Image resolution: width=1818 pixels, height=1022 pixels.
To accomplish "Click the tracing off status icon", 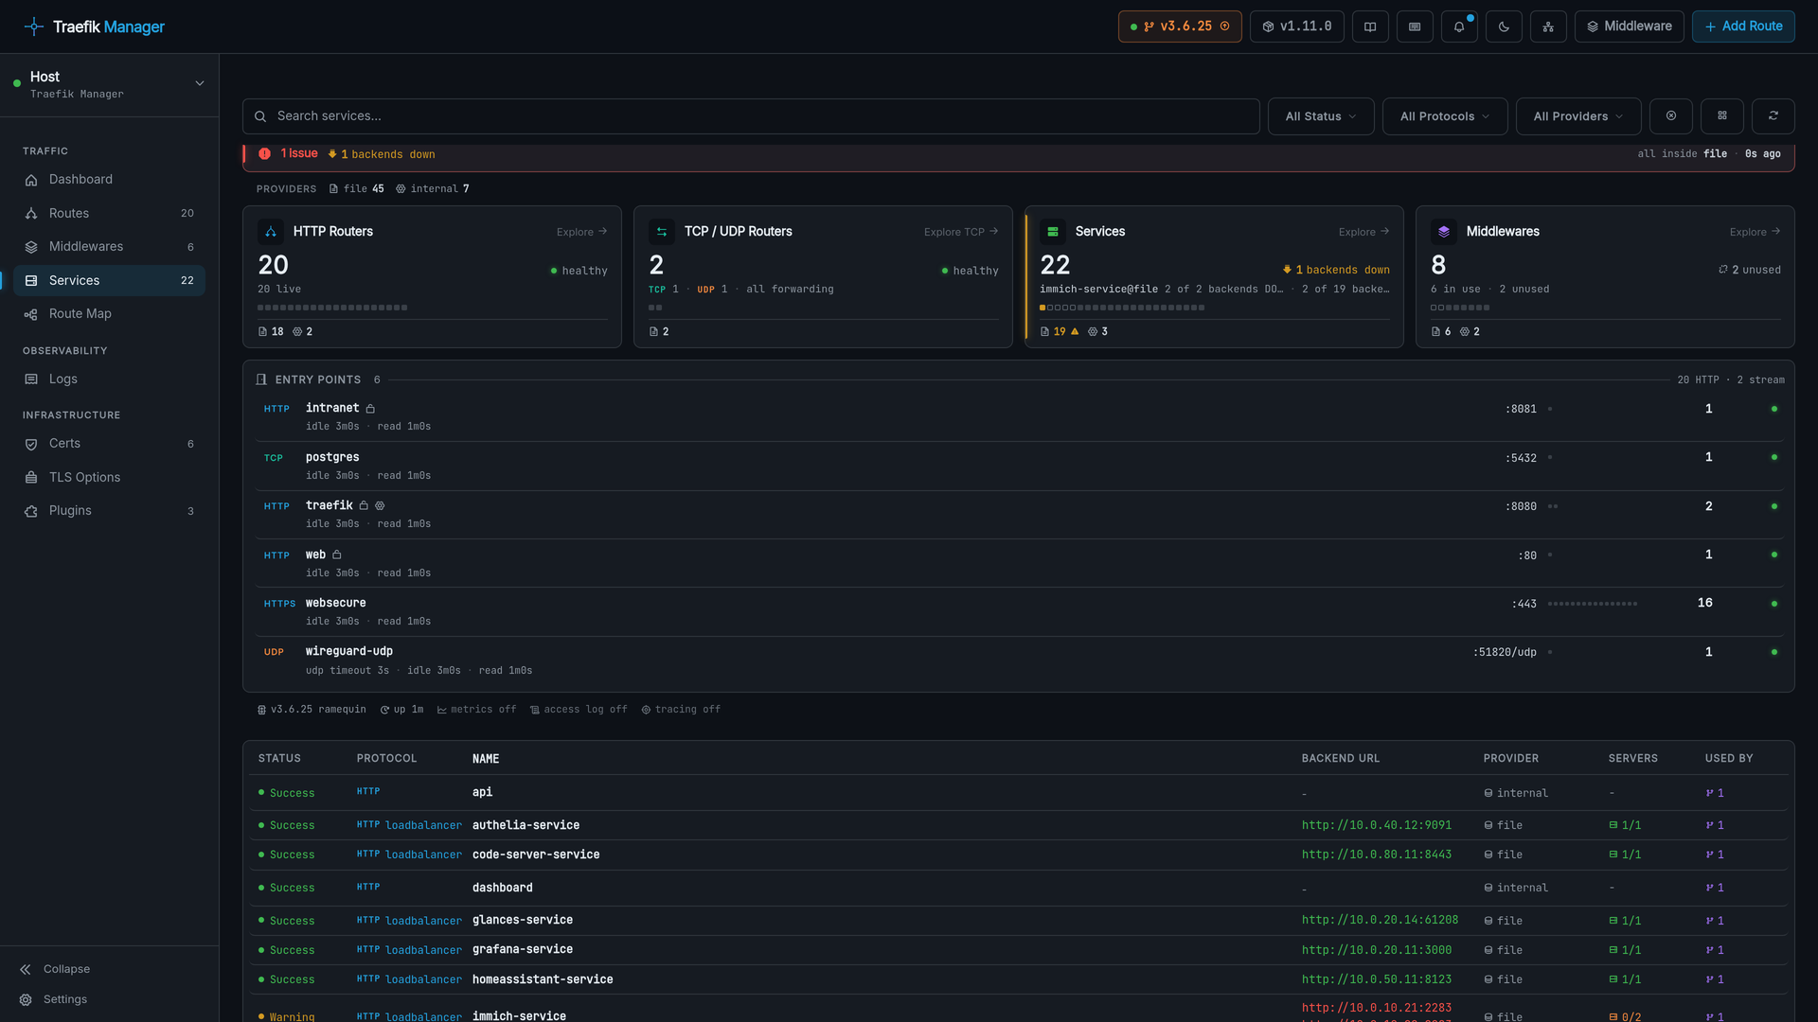I will [646, 710].
